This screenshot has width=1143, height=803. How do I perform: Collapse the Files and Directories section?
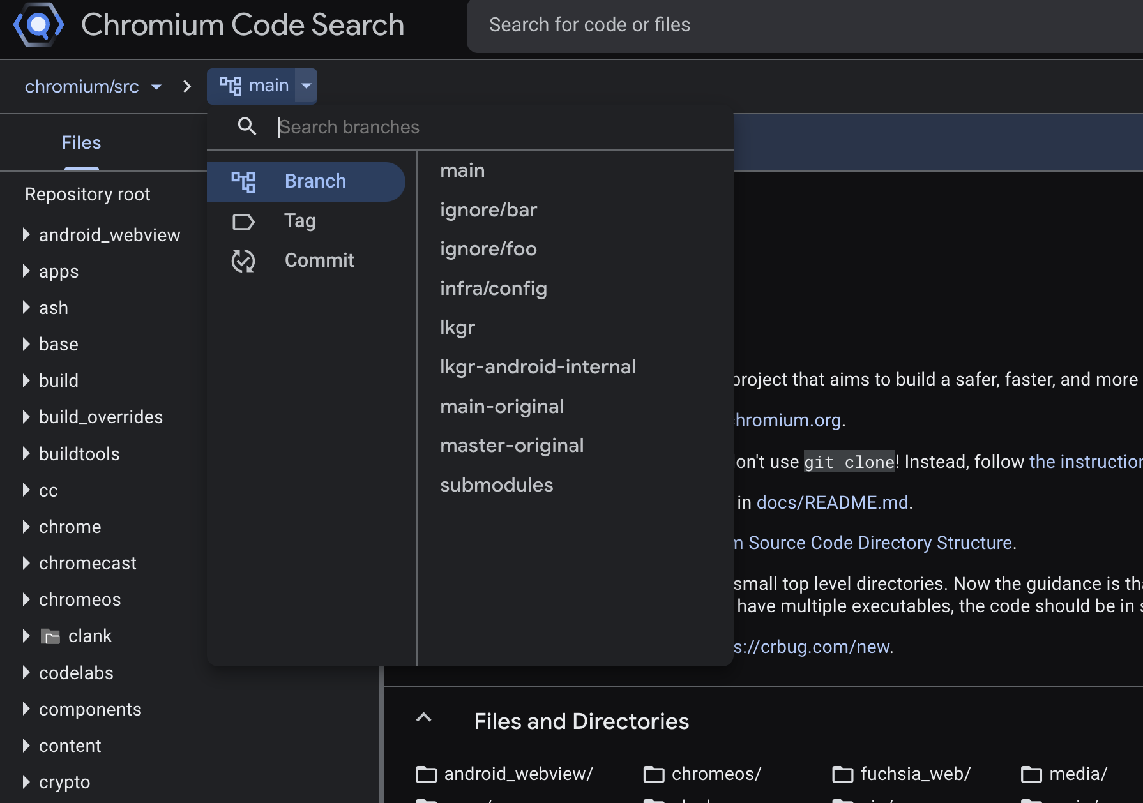tap(424, 717)
